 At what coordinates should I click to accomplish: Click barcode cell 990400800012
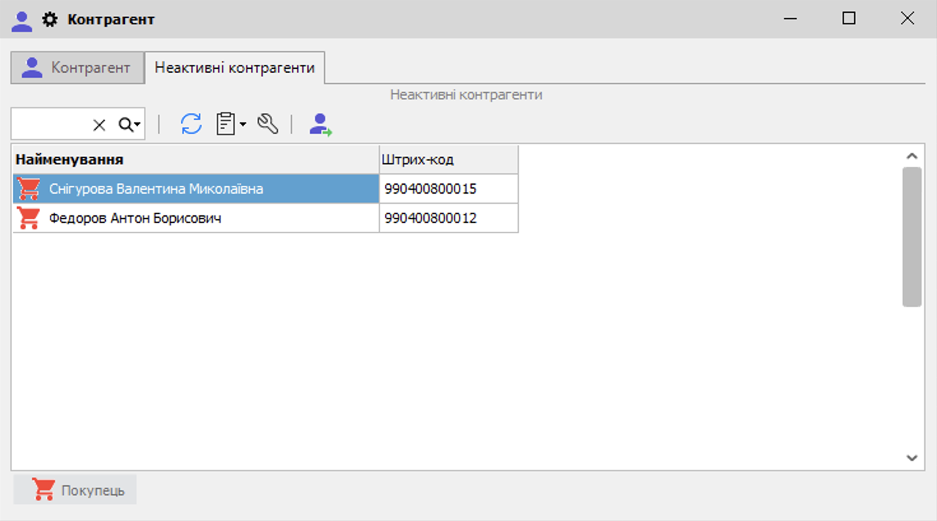point(449,218)
